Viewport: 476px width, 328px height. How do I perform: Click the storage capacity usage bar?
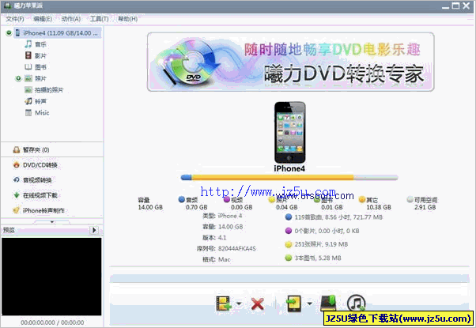pyautogui.click(x=289, y=178)
